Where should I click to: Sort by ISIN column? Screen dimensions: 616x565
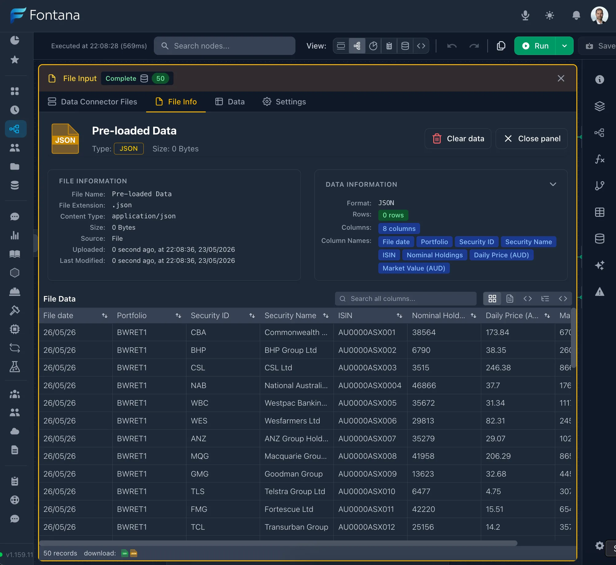[399, 315]
